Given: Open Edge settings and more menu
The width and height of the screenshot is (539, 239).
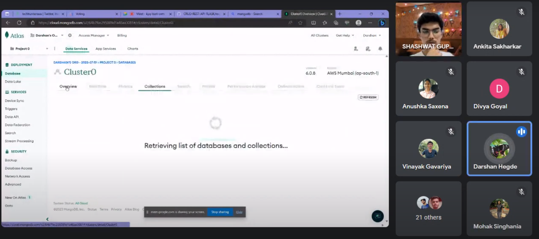Looking at the screenshot, I should click(370, 23).
